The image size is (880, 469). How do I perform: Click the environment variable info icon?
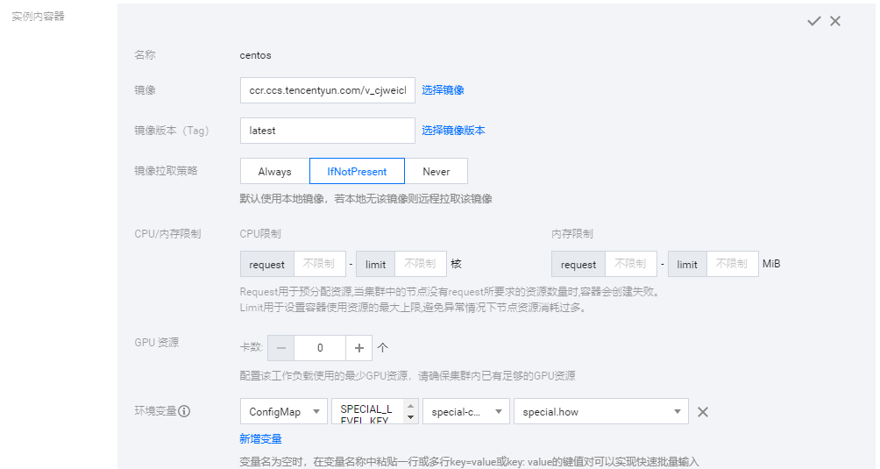click(185, 411)
